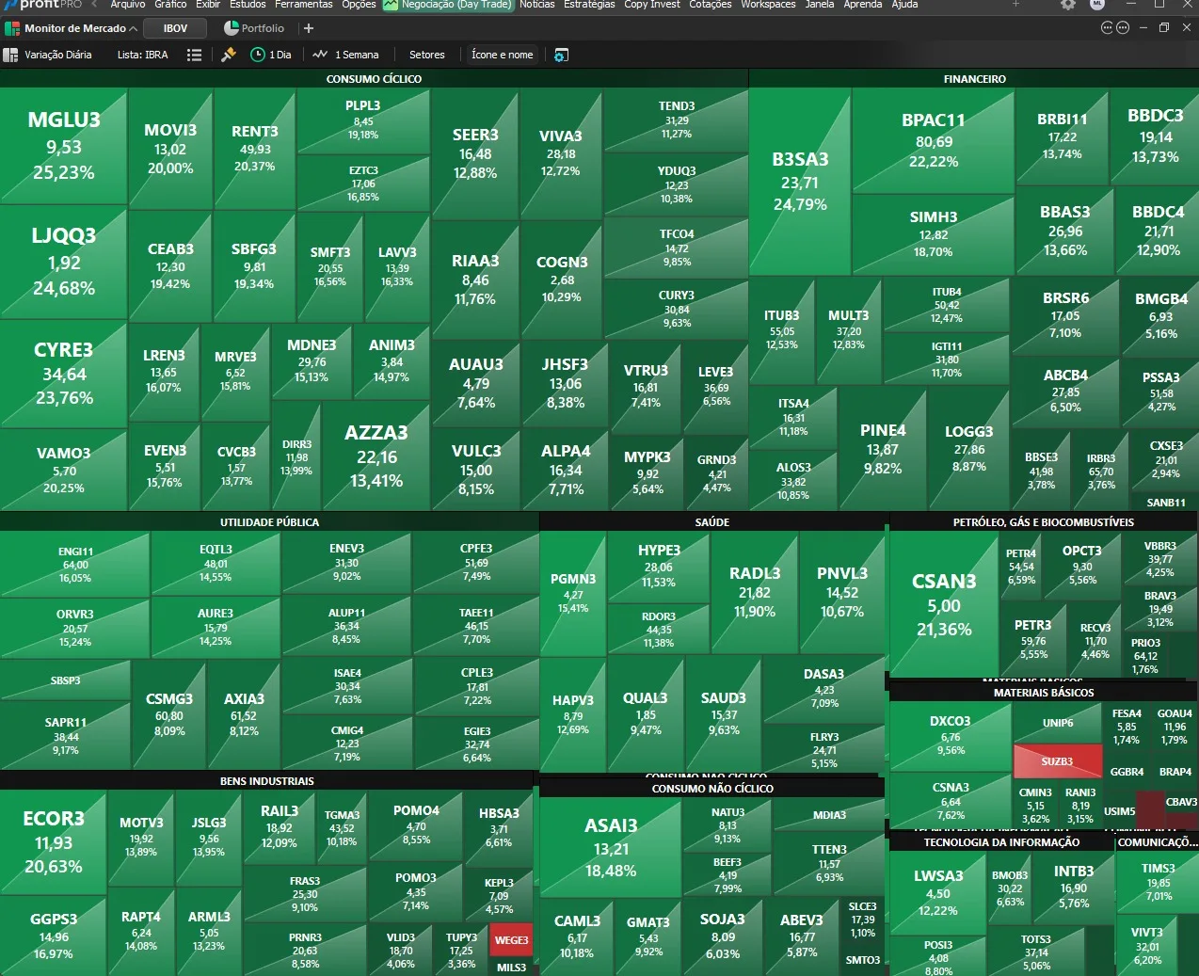Click the Variação Diária layout icon
The height and width of the screenshot is (976, 1199).
[11, 55]
